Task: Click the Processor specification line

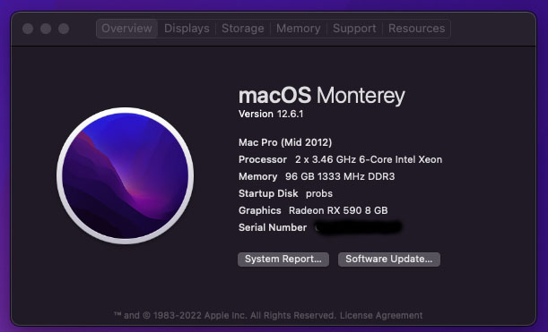Action: point(341,159)
